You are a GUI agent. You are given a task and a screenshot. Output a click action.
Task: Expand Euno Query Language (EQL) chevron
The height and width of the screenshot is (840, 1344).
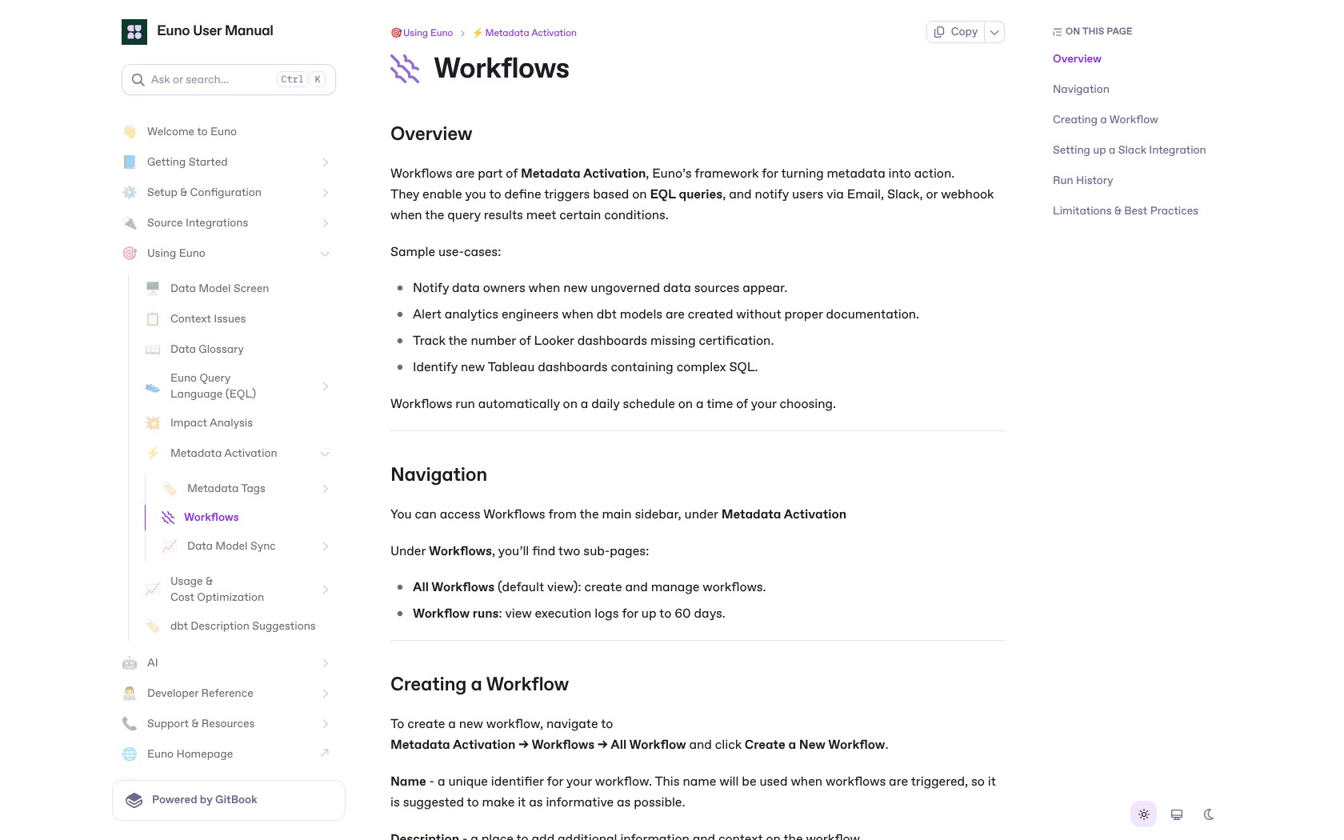325,386
